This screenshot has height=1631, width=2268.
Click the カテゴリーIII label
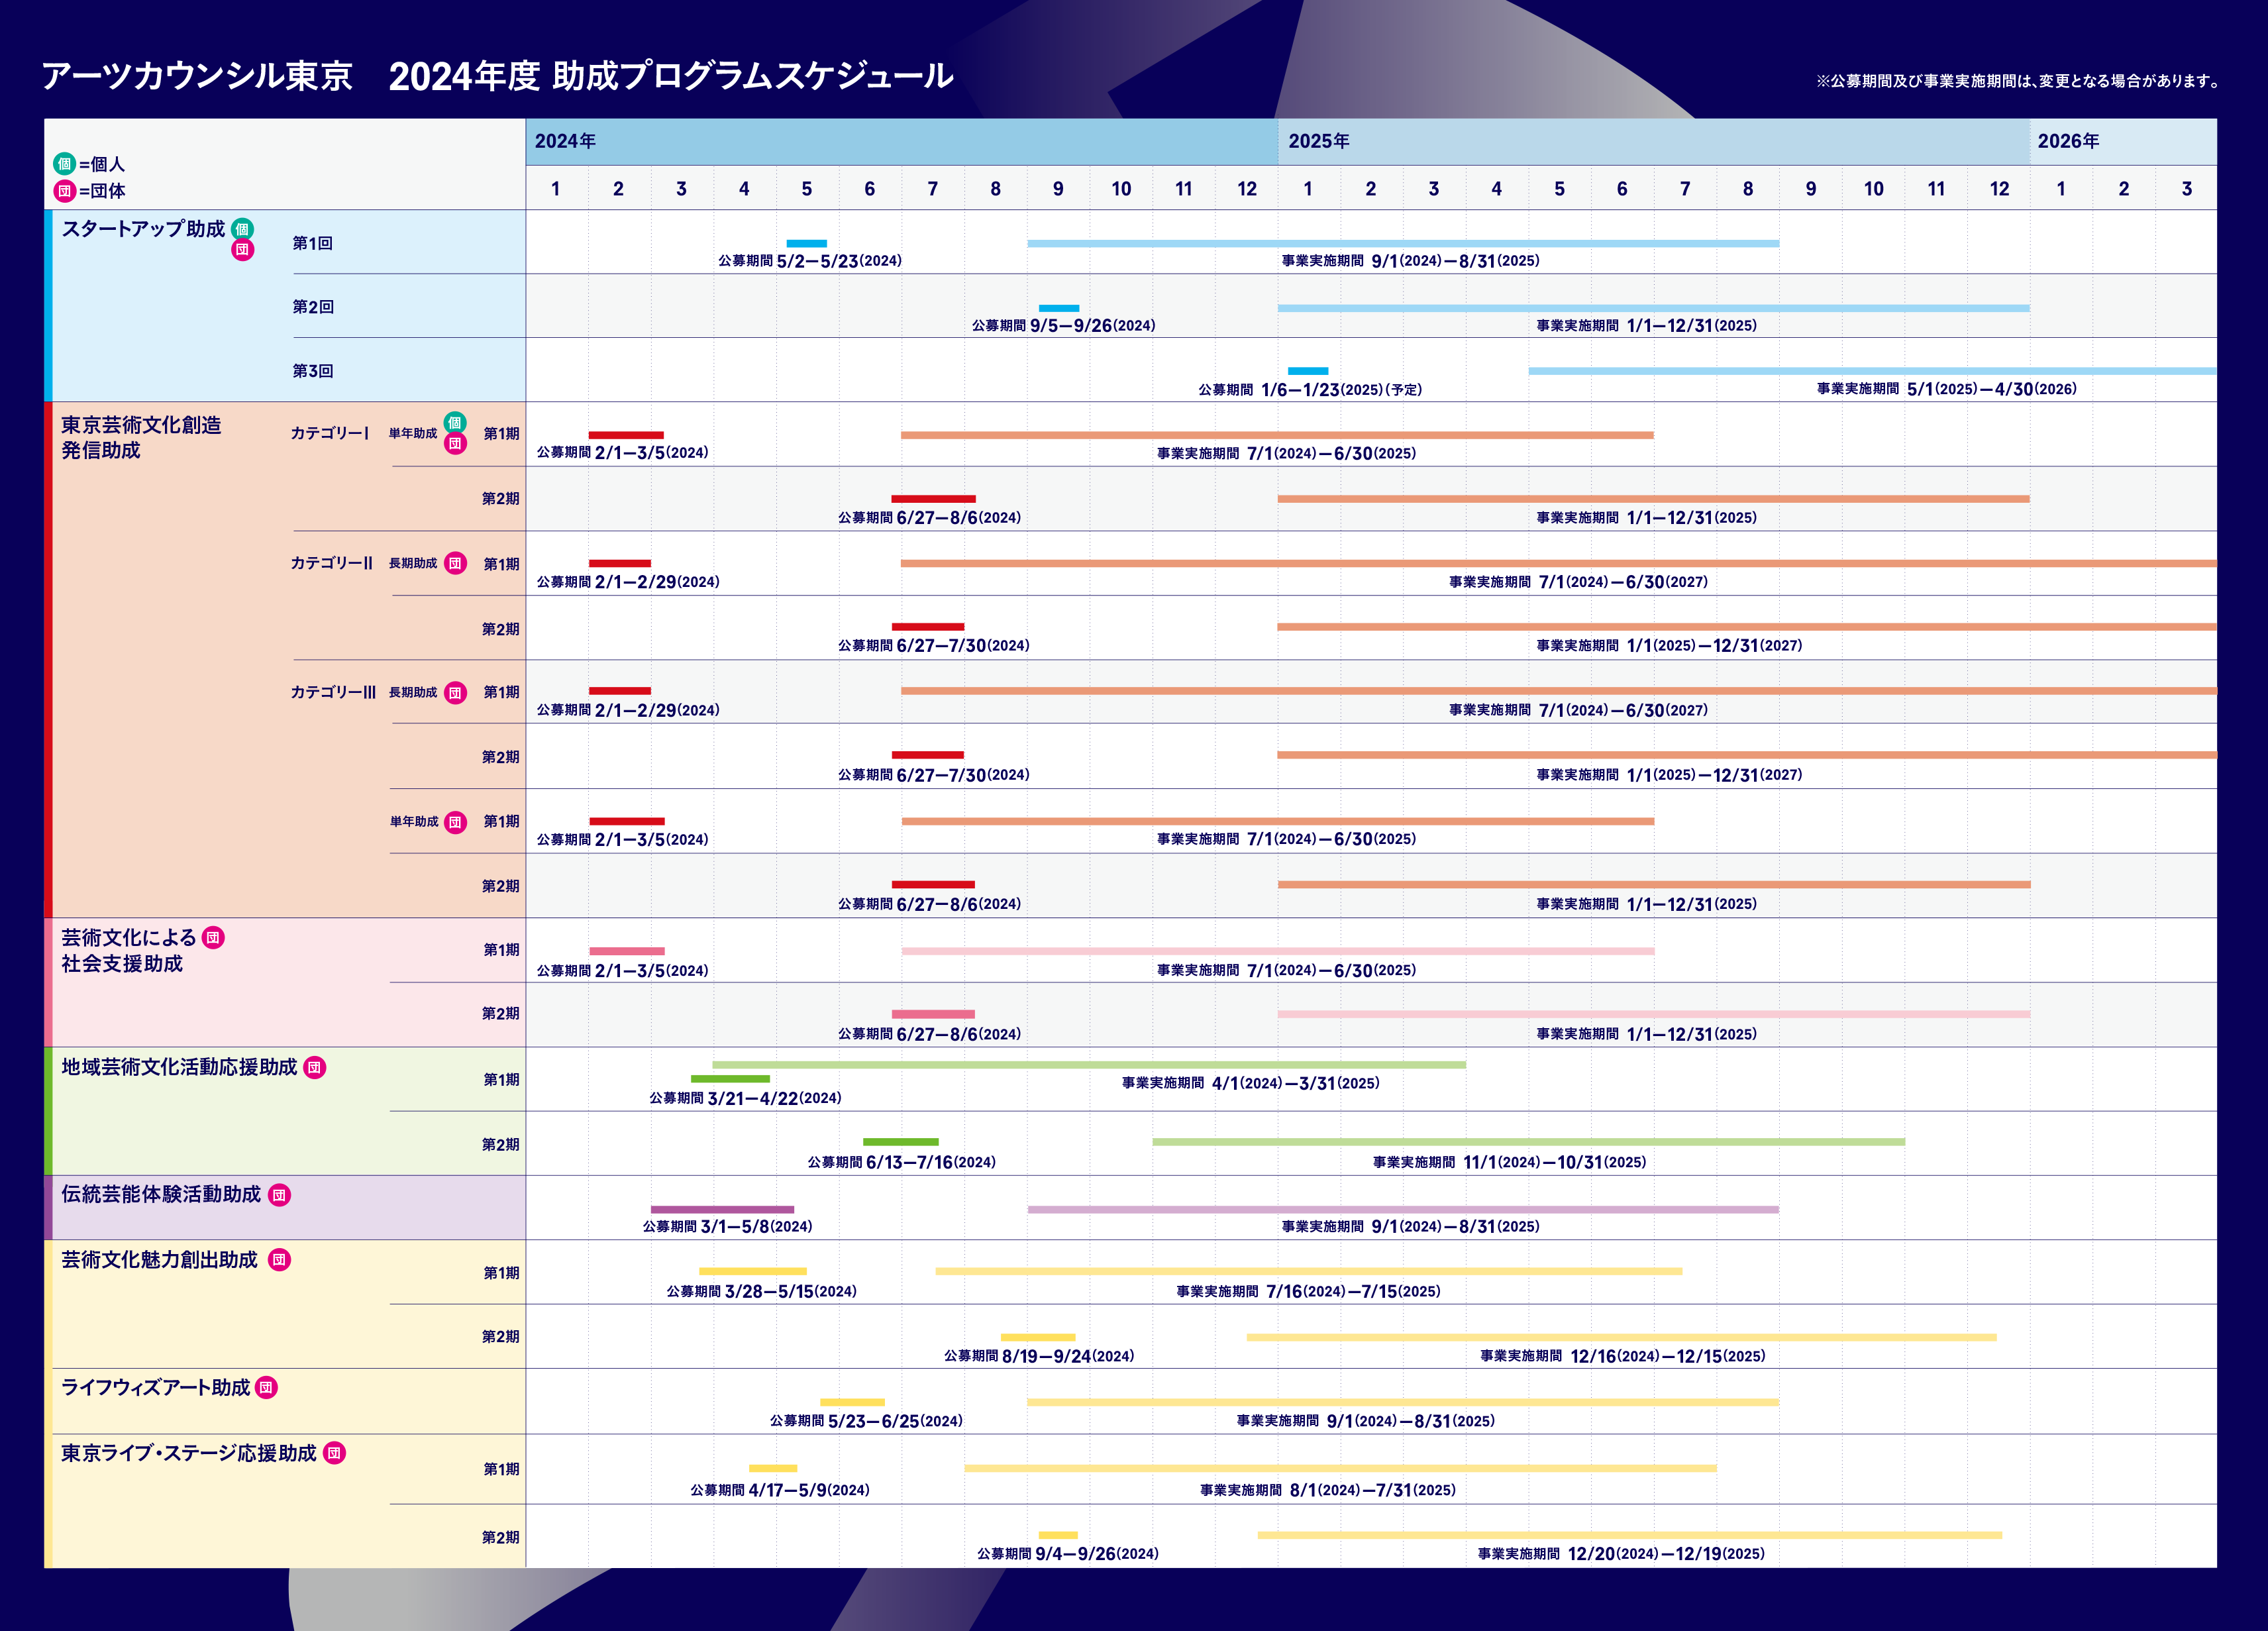pos(333,692)
